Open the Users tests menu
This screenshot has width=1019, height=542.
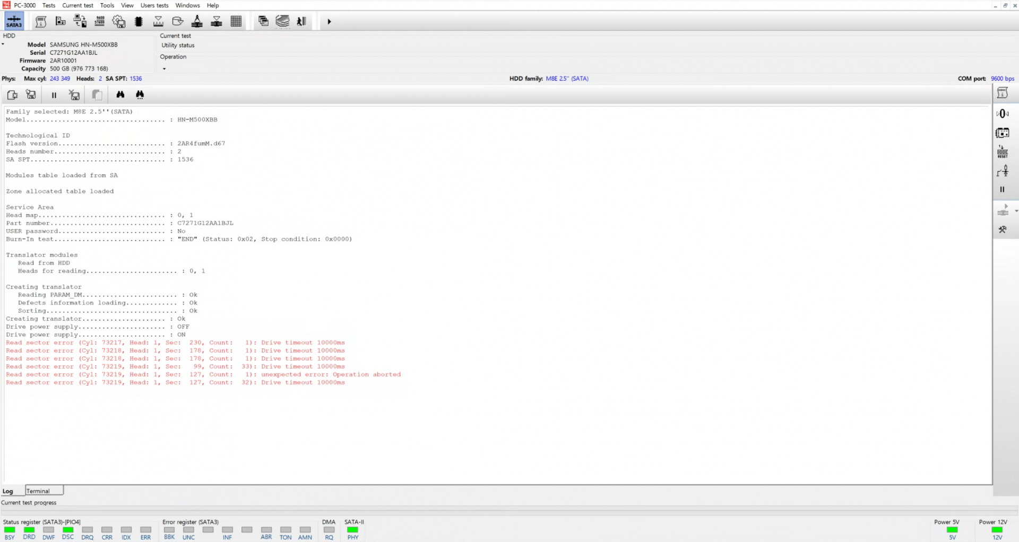click(154, 5)
